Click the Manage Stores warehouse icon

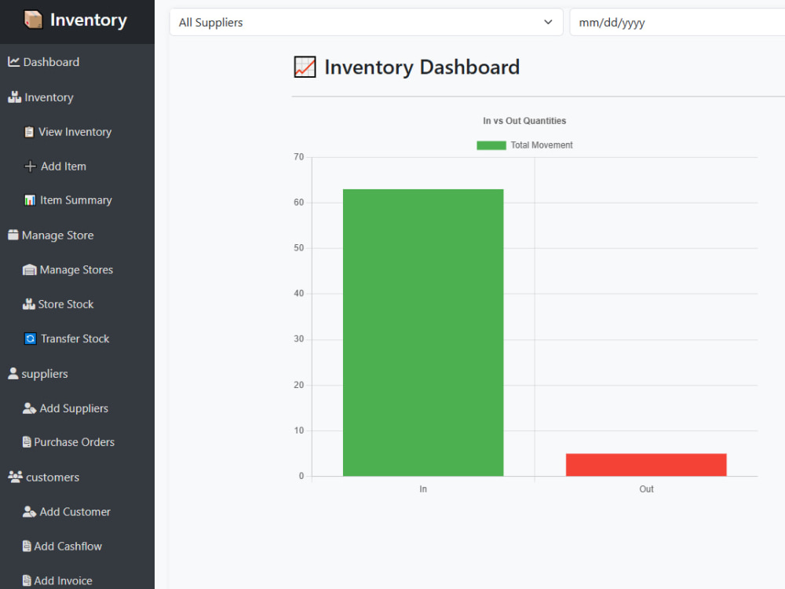point(30,270)
